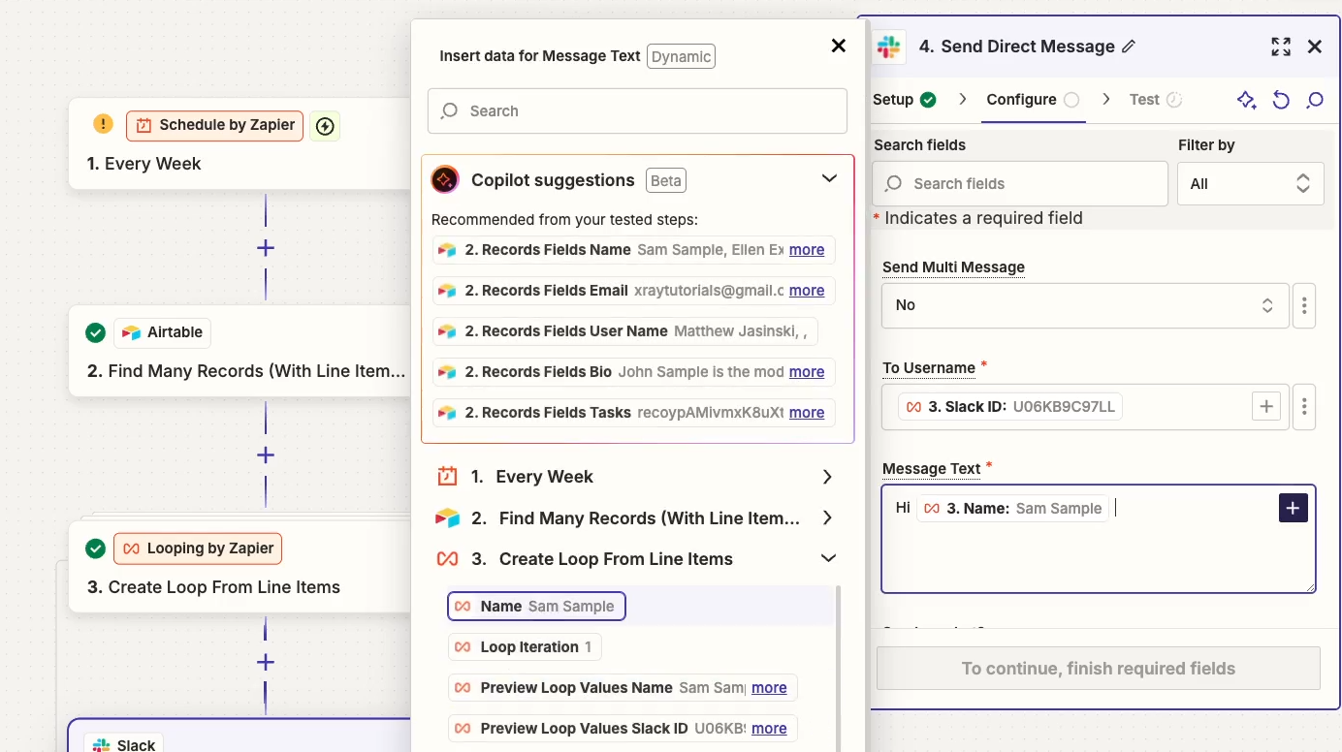Close the Insert data popup
This screenshot has height=752, width=1342.
coord(839,46)
